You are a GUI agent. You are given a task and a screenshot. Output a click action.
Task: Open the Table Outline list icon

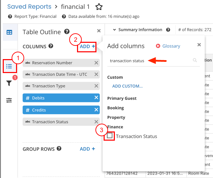[9, 66]
